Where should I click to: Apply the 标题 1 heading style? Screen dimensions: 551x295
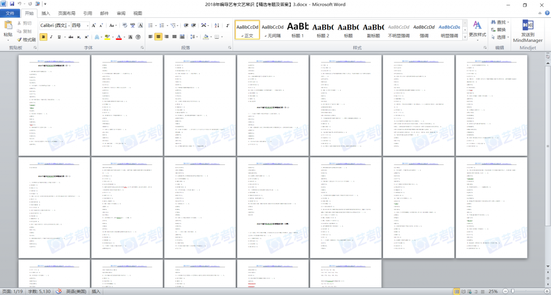point(298,30)
